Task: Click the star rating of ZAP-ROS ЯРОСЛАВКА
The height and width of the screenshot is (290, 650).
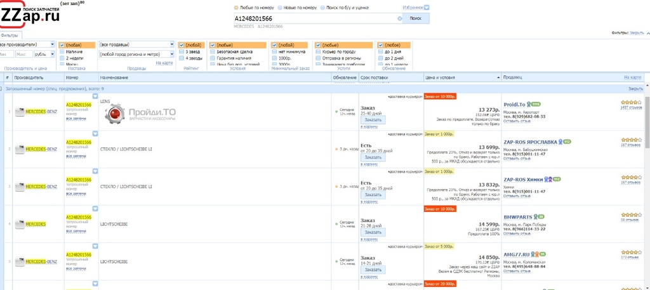Action: [631, 140]
